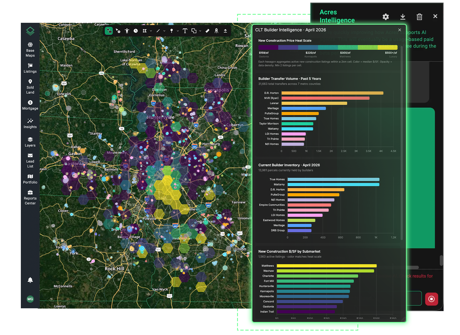Click 'New Construction $/SF by Submarket' heading
This screenshot has width=460, height=335.
(289, 251)
